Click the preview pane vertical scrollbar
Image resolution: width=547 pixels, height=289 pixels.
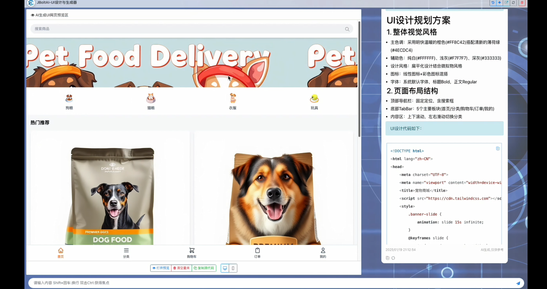tap(359, 79)
